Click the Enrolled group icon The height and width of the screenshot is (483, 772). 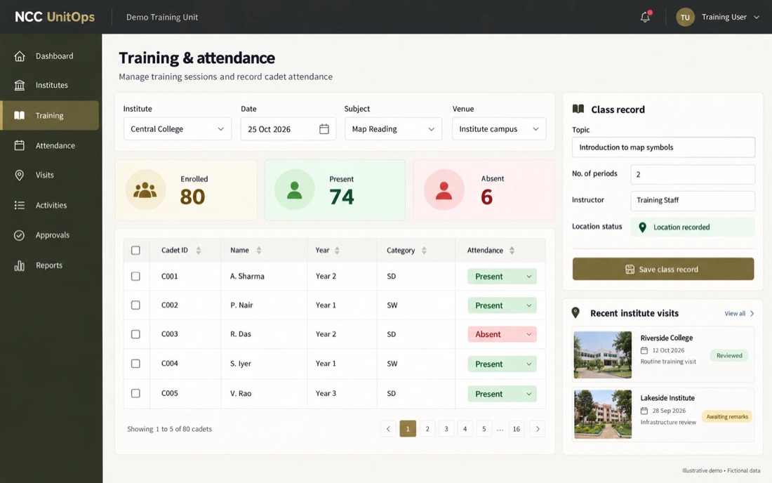point(145,190)
